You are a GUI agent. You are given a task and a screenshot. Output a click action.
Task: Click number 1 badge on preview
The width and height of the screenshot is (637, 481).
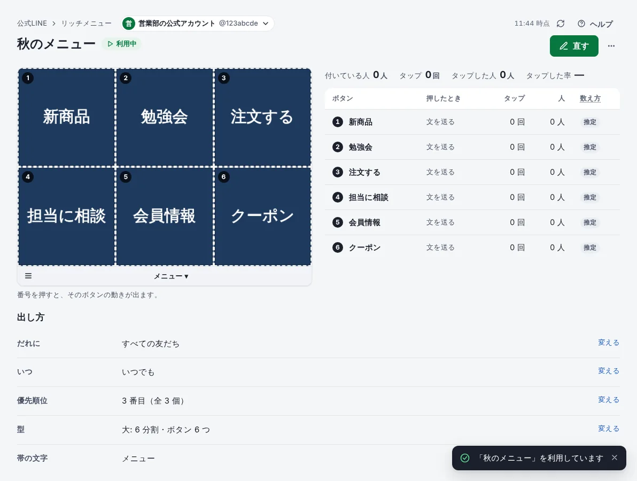click(x=28, y=78)
